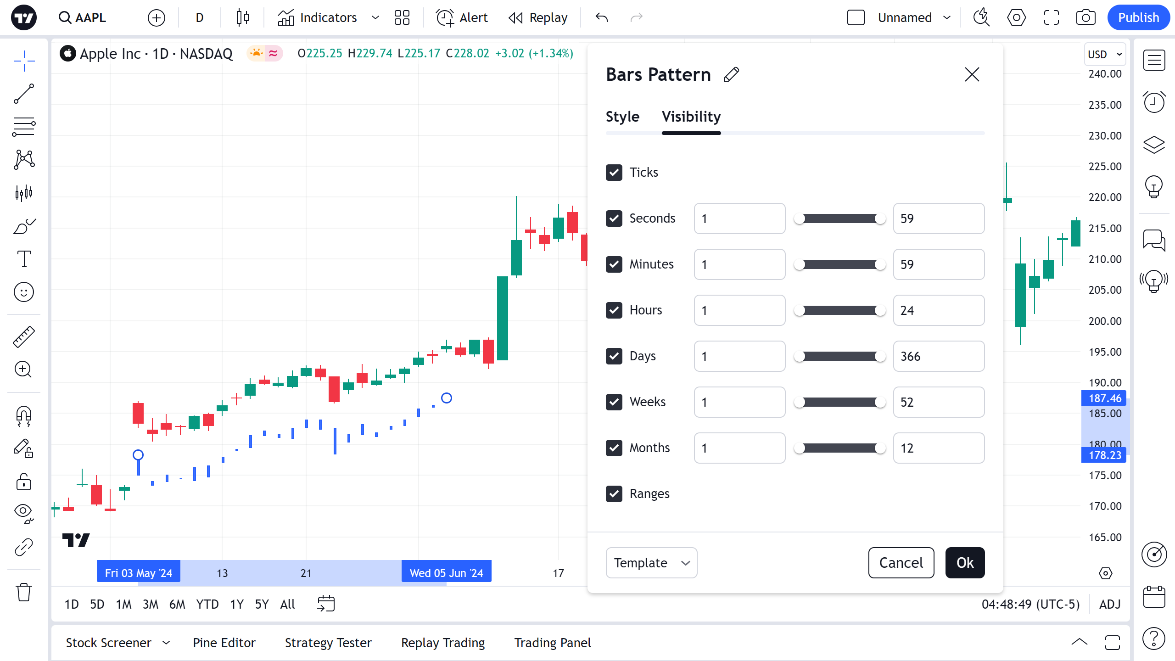Image resolution: width=1175 pixels, height=661 pixels.
Task: Expand the Unnamed layout dropdown
Action: pyautogui.click(x=947, y=18)
